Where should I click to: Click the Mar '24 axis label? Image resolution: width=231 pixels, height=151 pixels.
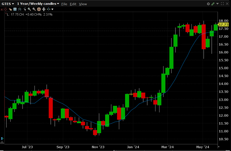pos(167,147)
